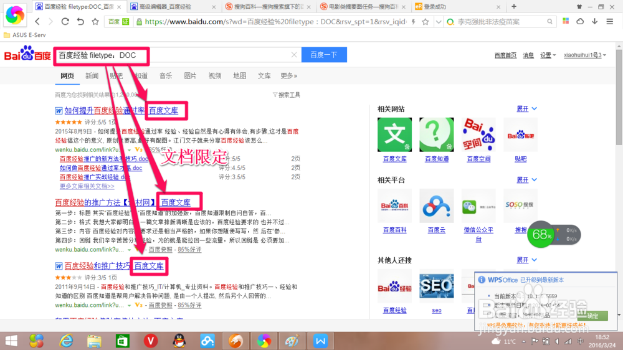This screenshot has height=350, width=623.
Task: Open the address bar dropdown arrow
Action: click(x=438, y=22)
